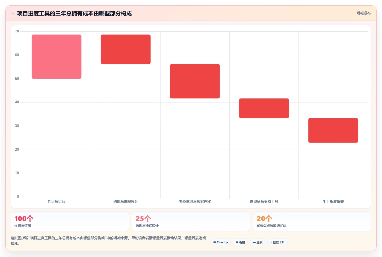The width and height of the screenshot is (382, 257).
Task: Click y-axis tick value 70
Action: [x=17, y=31]
